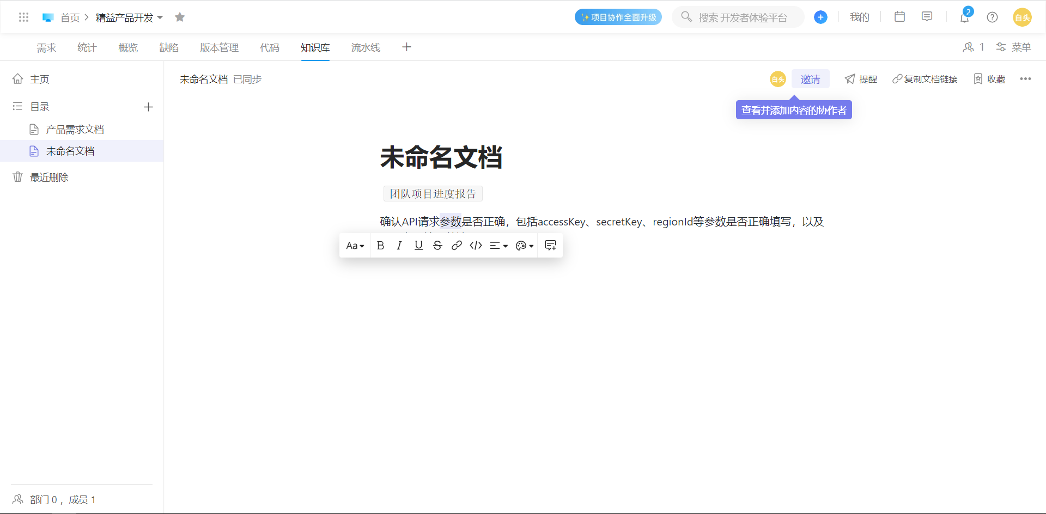Image resolution: width=1046 pixels, height=514 pixels.
Task: Click the 团队项目进度报告 inline block
Action: (433, 194)
